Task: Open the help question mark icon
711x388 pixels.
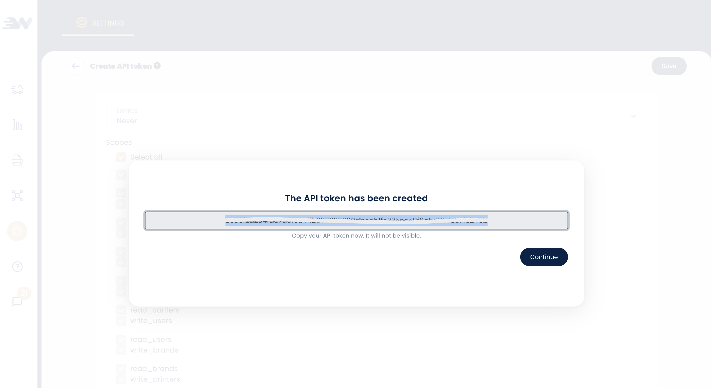Action: click(17, 266)
